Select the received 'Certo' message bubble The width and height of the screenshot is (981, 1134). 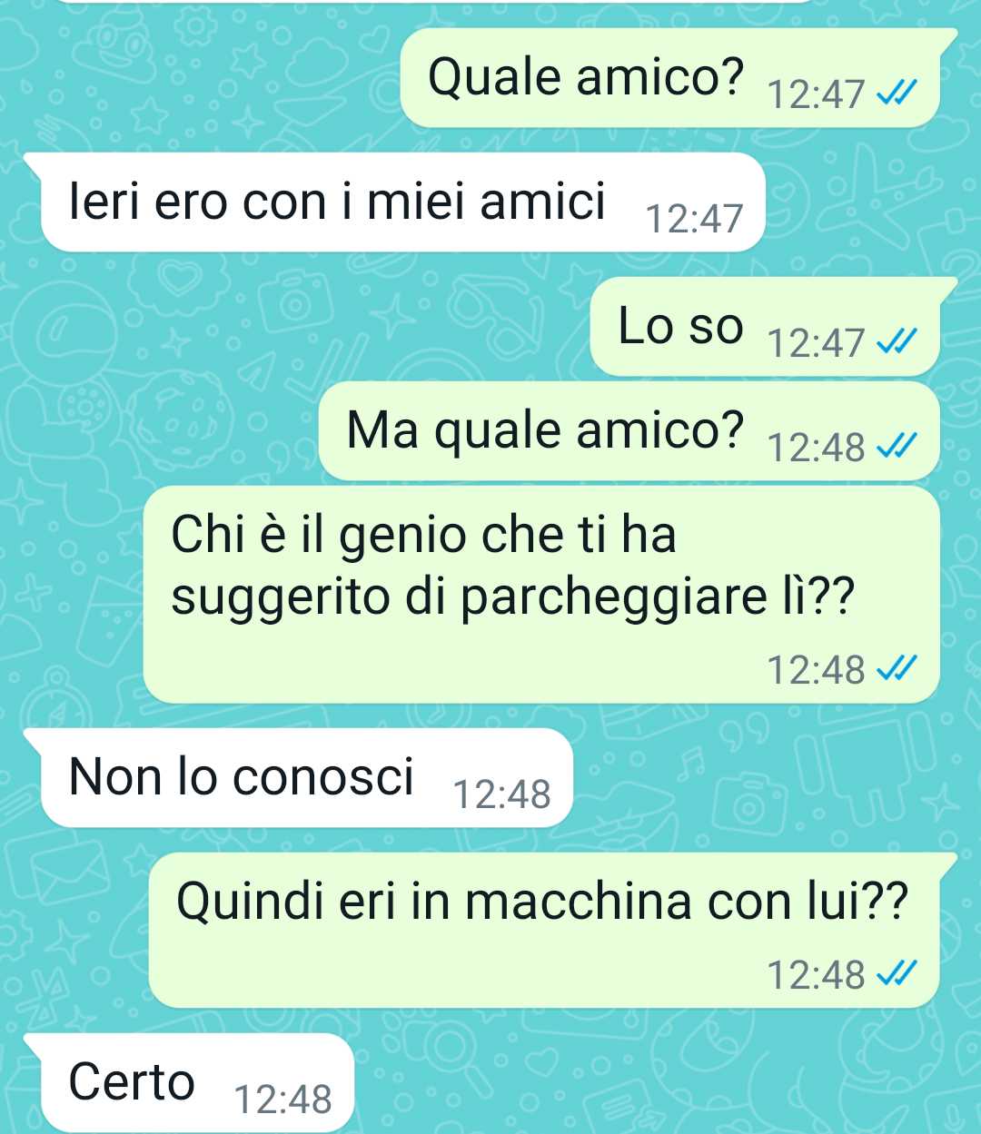click(x=188, y=1083)
